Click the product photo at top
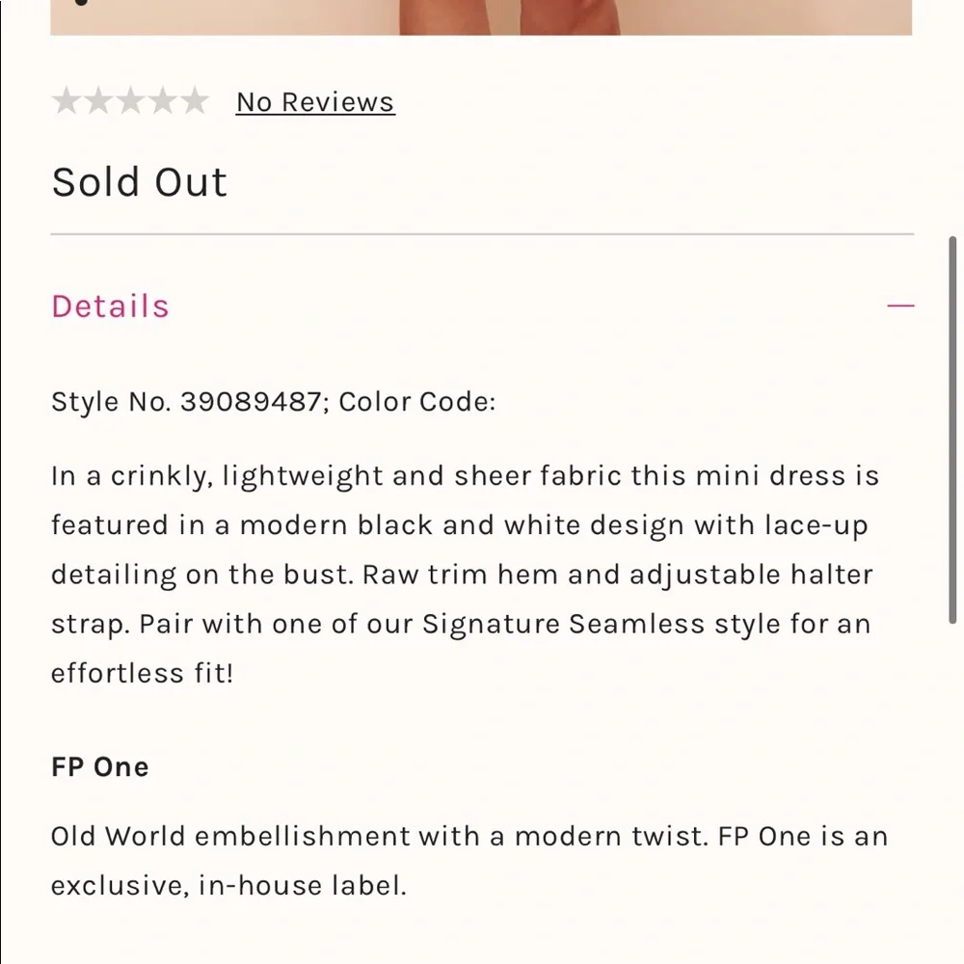 point(481,17)
